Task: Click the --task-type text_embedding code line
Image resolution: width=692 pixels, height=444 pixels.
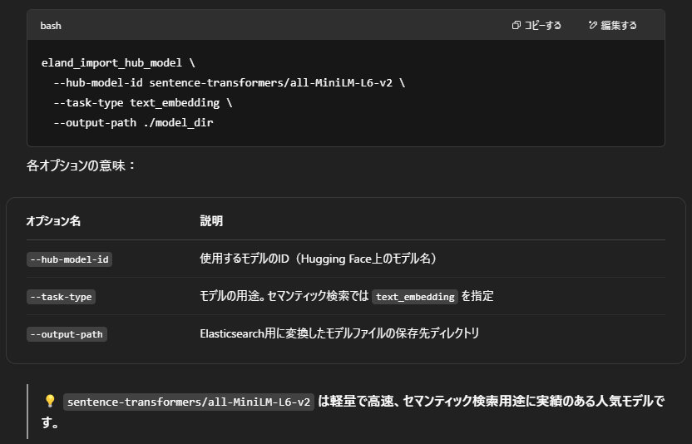Action: [x=142, y=103]
